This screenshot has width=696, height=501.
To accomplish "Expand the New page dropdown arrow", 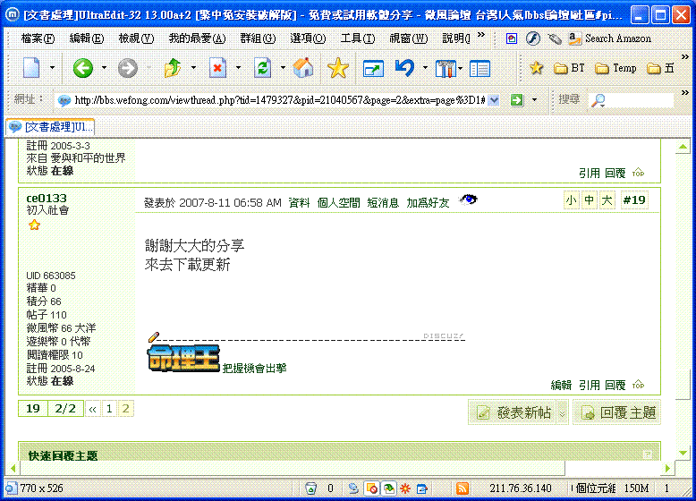I will (52, 68).
